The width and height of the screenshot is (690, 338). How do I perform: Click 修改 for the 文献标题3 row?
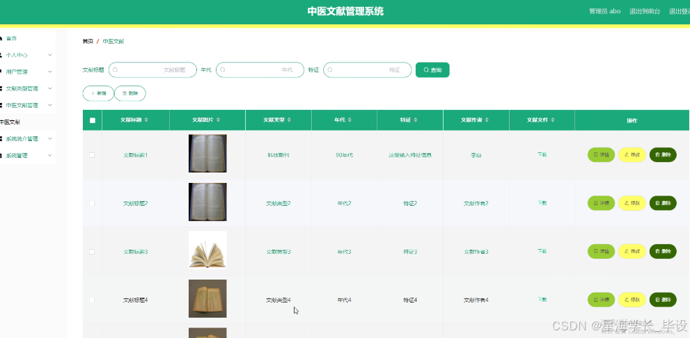[632, 251]
